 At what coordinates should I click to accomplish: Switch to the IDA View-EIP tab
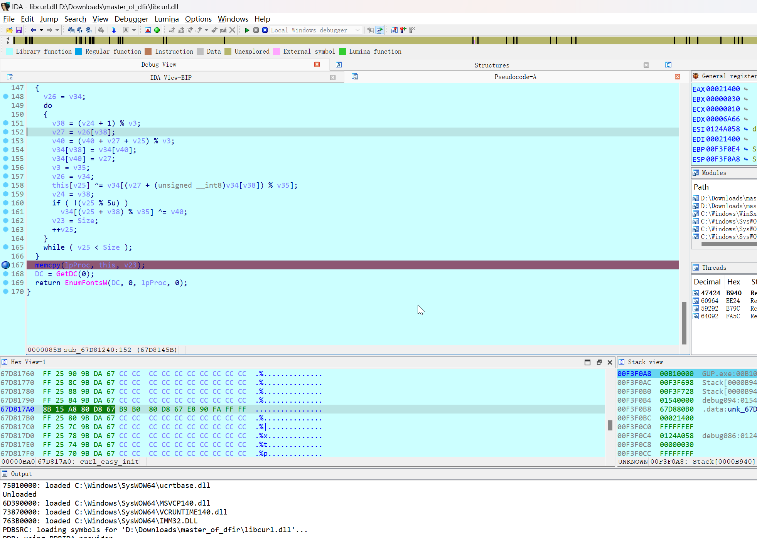[171, 77]
